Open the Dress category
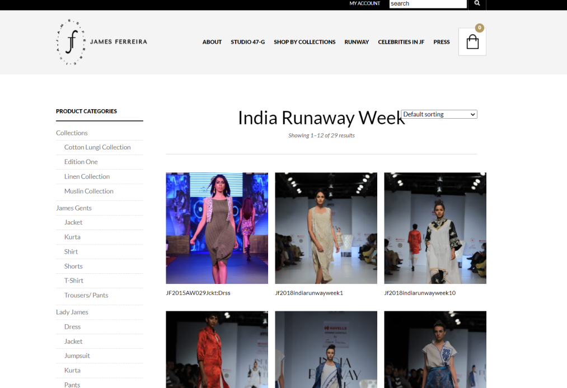This screenshot has width=567, height=388. [x=72, y=326]
